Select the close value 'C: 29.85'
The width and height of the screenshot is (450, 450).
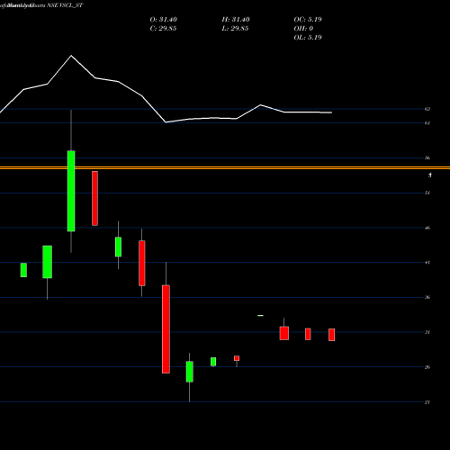(x=163, y=29)
